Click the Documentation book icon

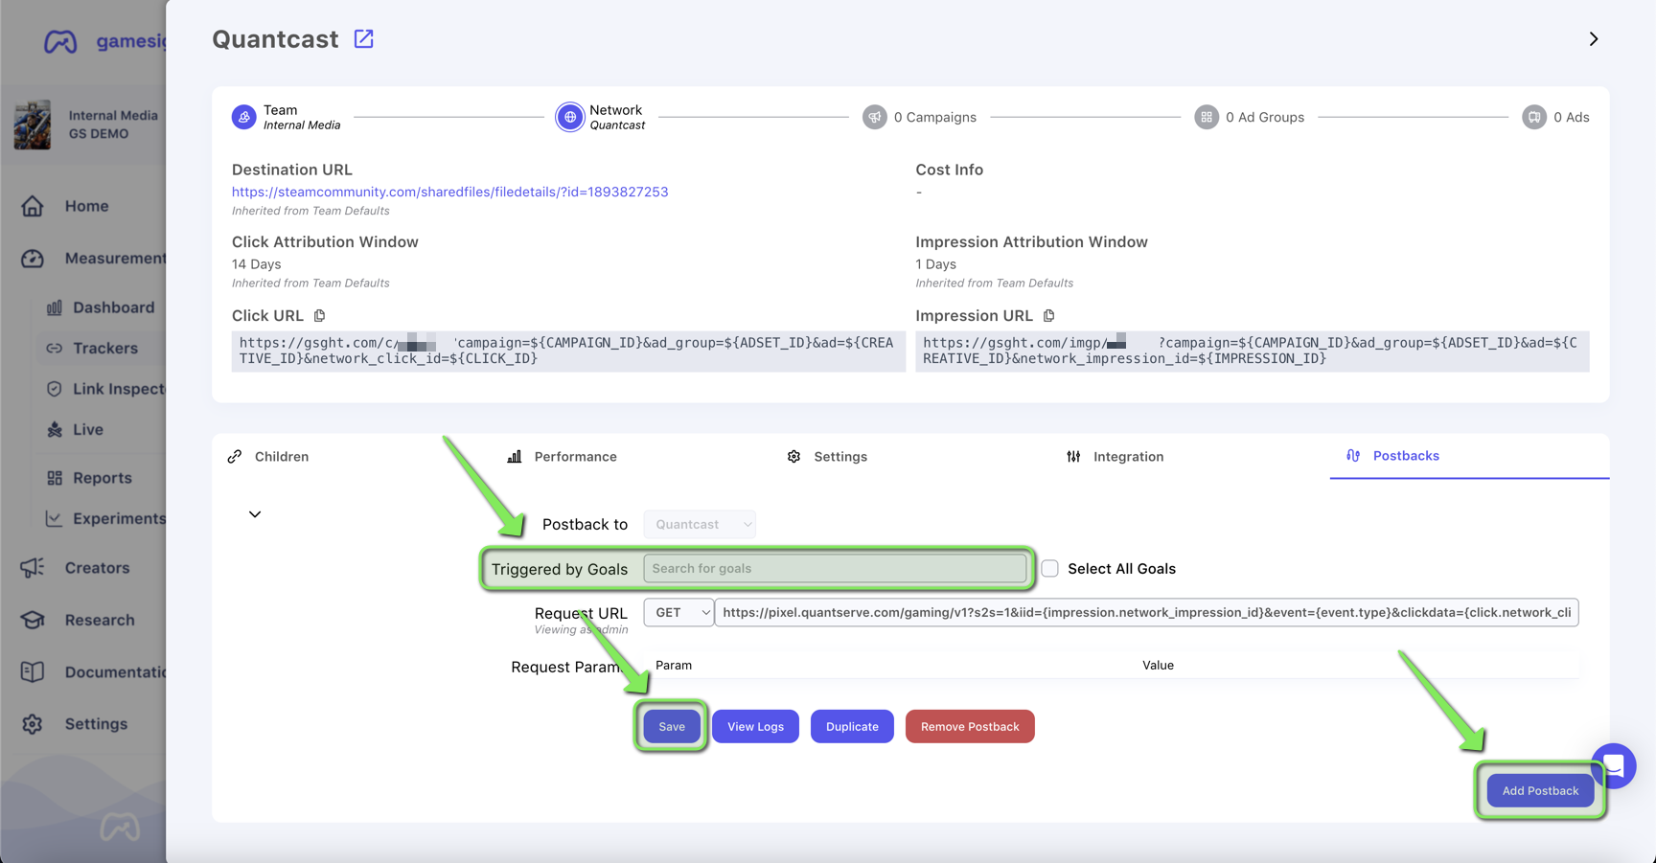coord(33,672)
